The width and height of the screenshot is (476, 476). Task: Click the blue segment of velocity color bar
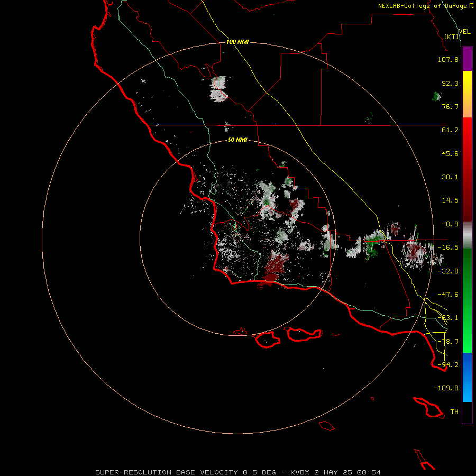[467, 377]
